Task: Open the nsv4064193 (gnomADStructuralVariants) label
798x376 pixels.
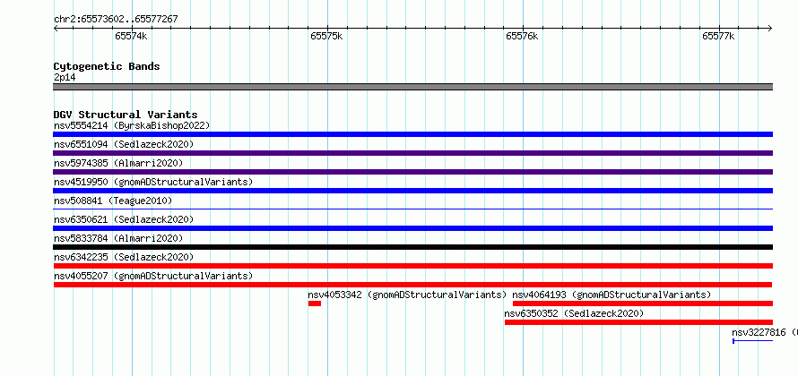Action: (x=612, y=295)
